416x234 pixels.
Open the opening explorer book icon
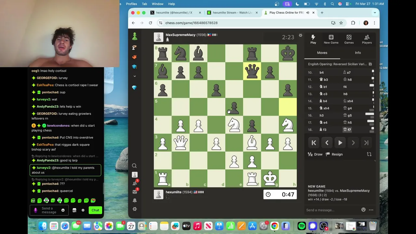370,64
